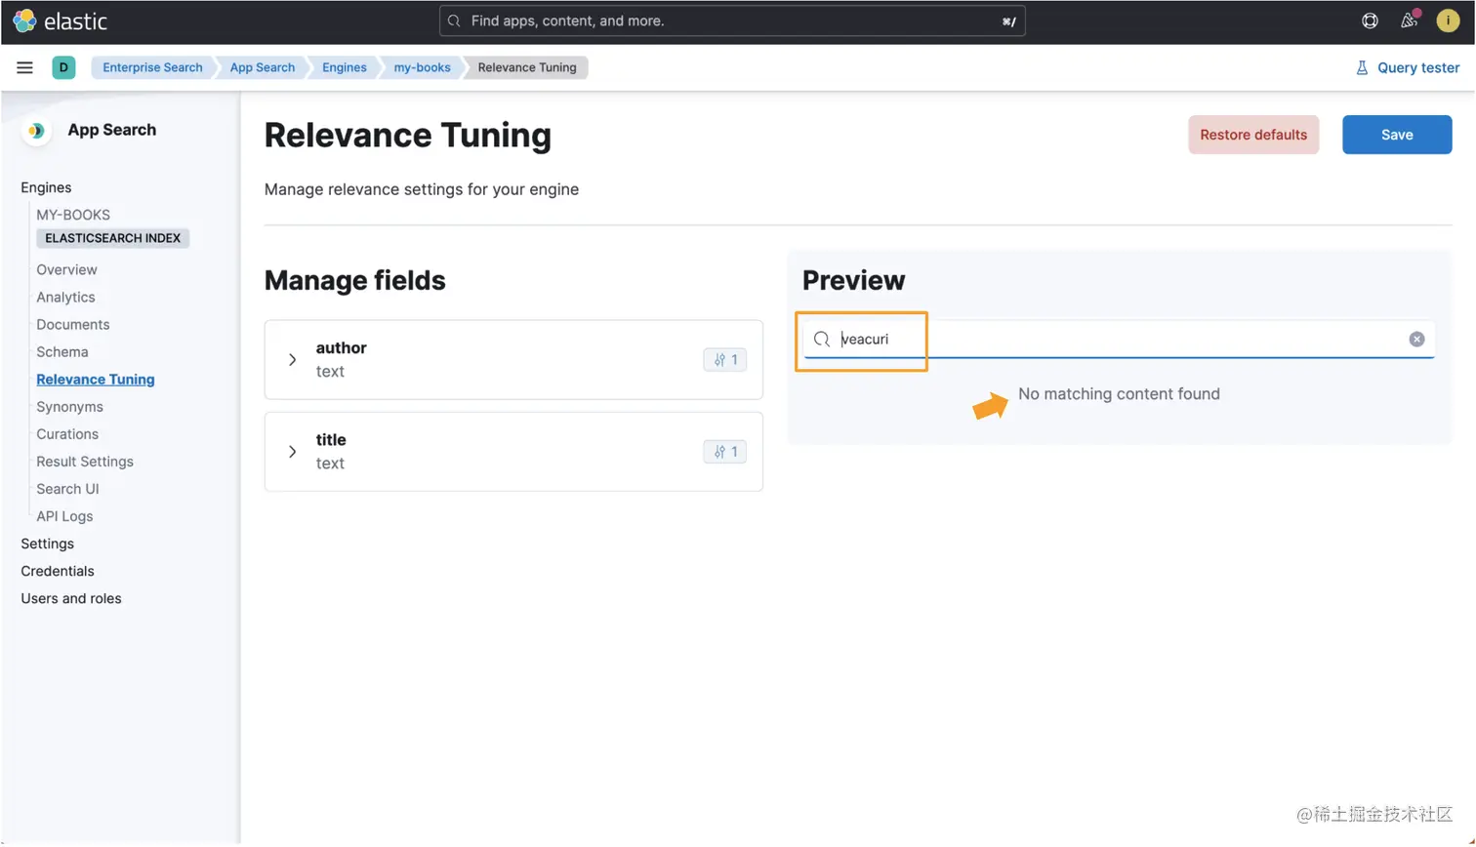Expand the title field settings
Screen dimensions: 1476x847
(x=292, y=452)
